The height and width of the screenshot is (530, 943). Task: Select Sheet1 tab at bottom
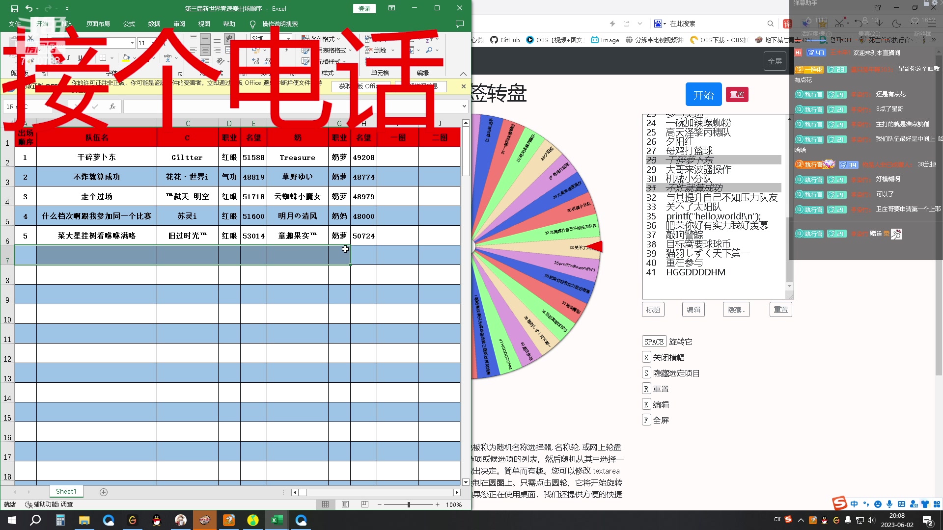pos(65,491)
